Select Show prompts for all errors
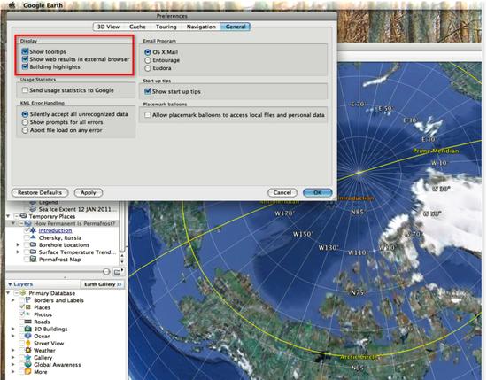The width and height of the screenshot is (487, 380). point(25,122)
